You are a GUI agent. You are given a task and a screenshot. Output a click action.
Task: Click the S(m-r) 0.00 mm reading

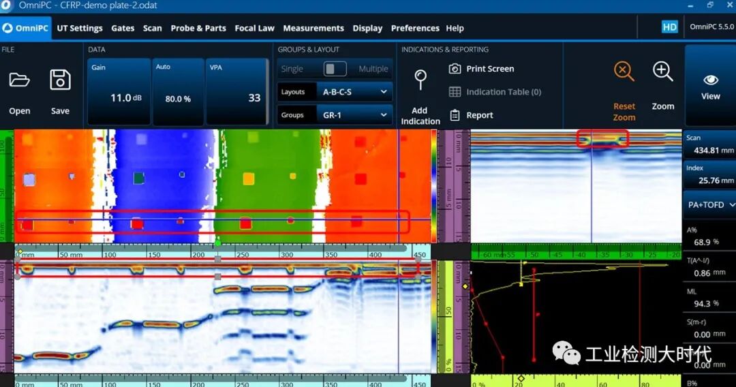point(710,329)
